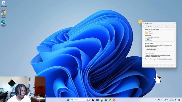Click the network path text of the Test folder
The image size is (182, 102).
coord(152,37)
